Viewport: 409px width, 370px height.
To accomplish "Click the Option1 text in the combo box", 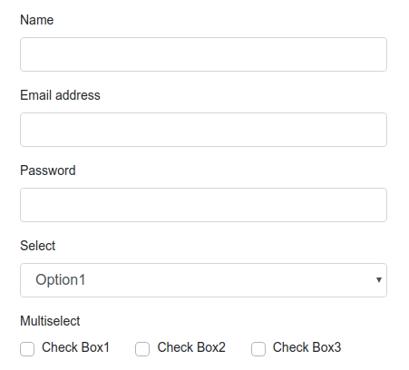I will (61, 279).
